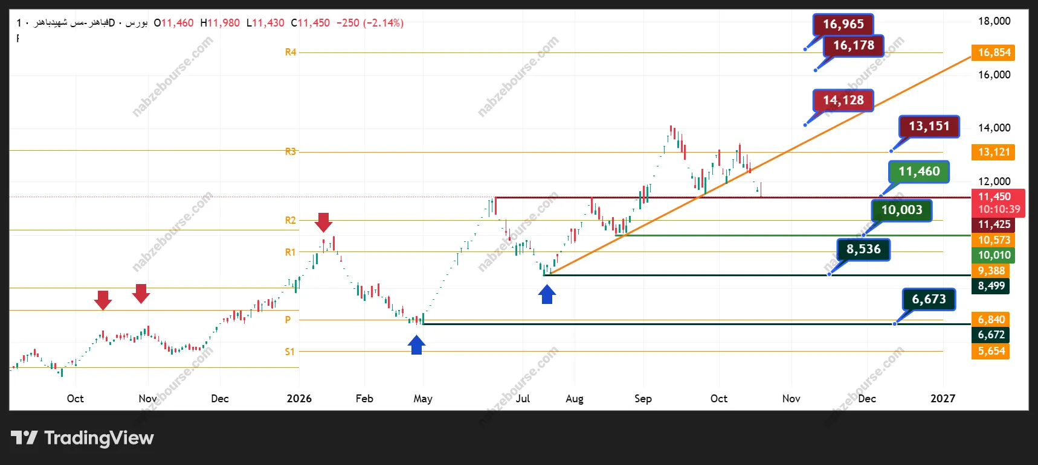1038x465 pixels.
Task: Select the 10,003 price callout
Action: 901,210
